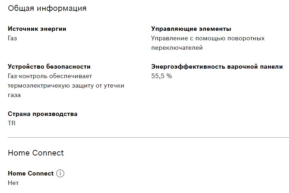Select the 'Энергоэффективность варочной панели' label

217,67
